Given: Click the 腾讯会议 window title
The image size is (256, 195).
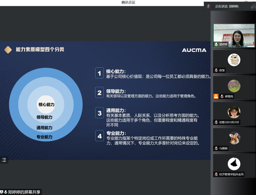Looking at the screenshot, I should tap(128, 3).
